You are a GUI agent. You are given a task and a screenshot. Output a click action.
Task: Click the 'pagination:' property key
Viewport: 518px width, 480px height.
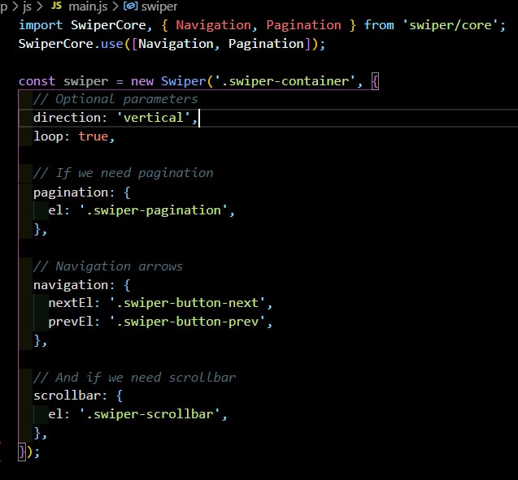click(74, 192)
